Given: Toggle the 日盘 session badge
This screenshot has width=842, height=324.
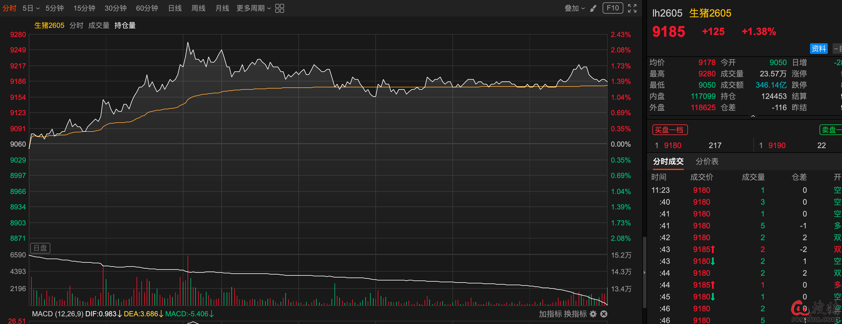Looking at the screenshot, I should coord(40,248).
